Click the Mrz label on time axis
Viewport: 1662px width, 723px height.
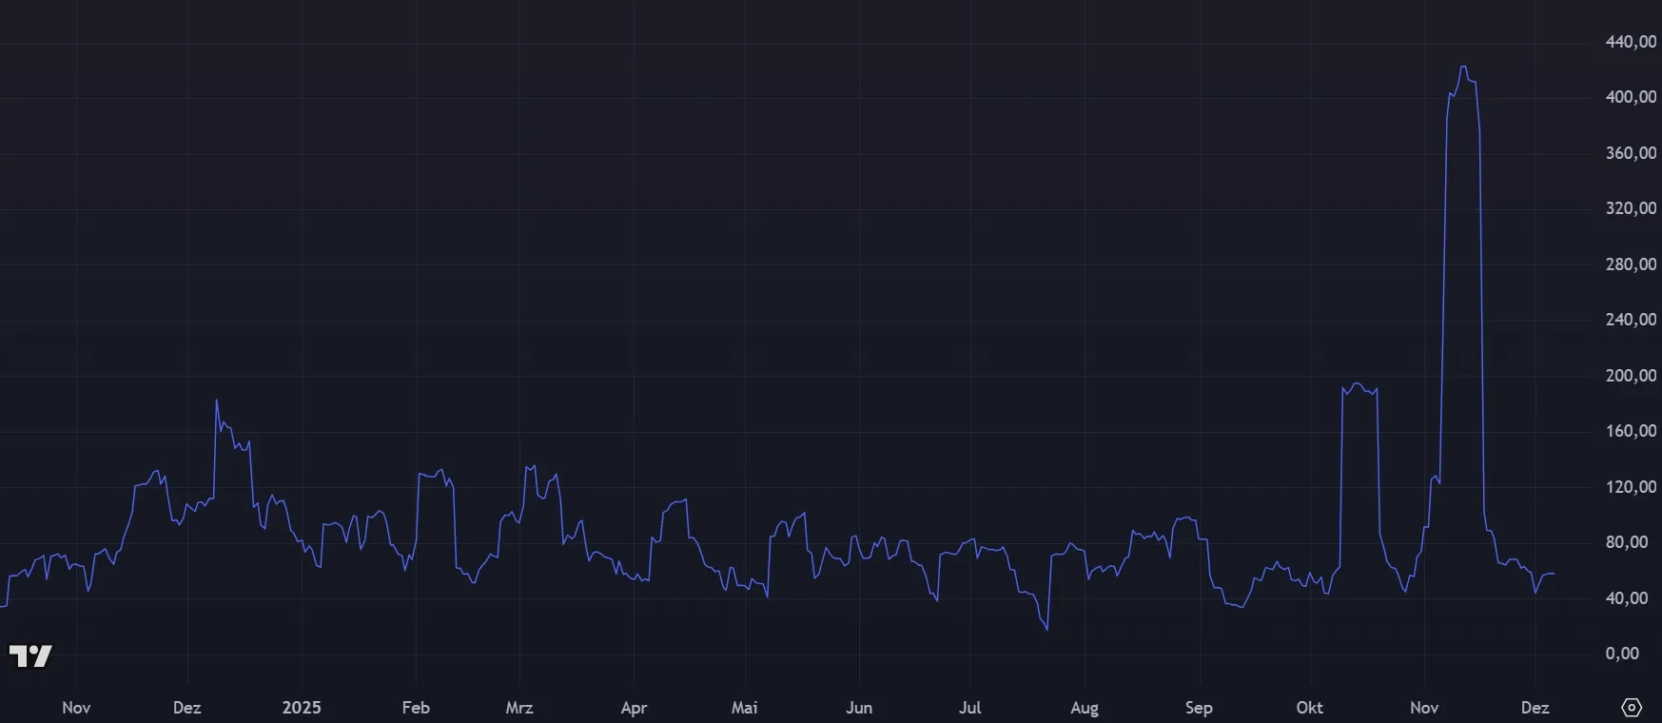519,708
